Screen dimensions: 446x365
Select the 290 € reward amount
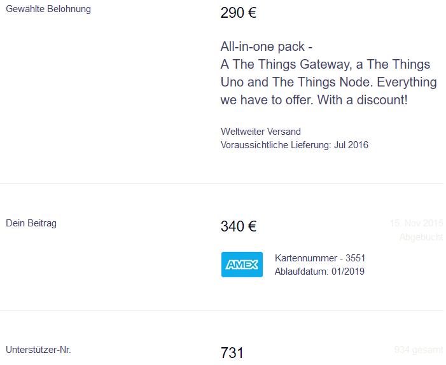(239, 13)
